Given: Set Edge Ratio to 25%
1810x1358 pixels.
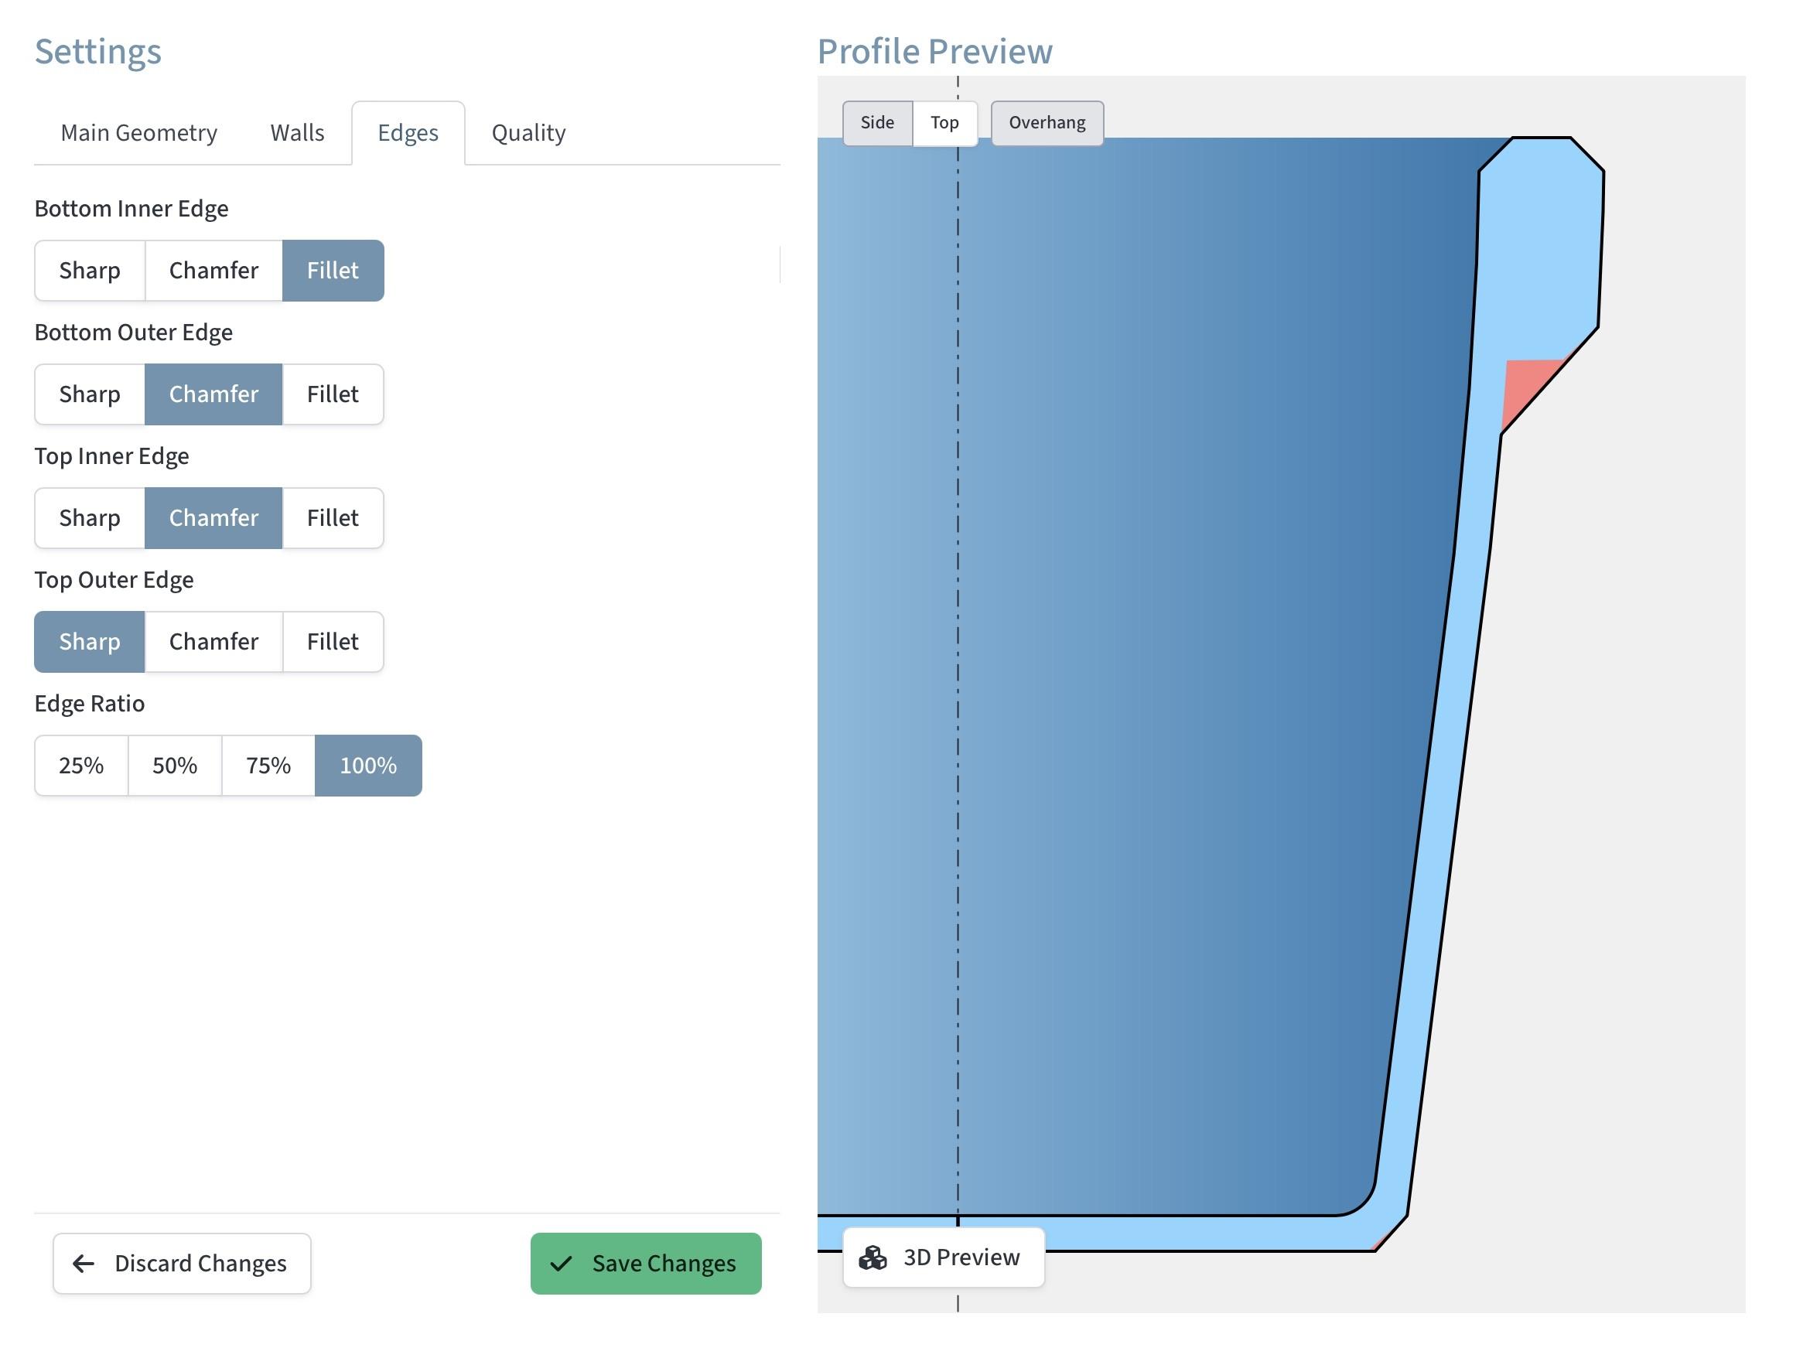Looking at the screenshot, I should [x=81, y=766].
